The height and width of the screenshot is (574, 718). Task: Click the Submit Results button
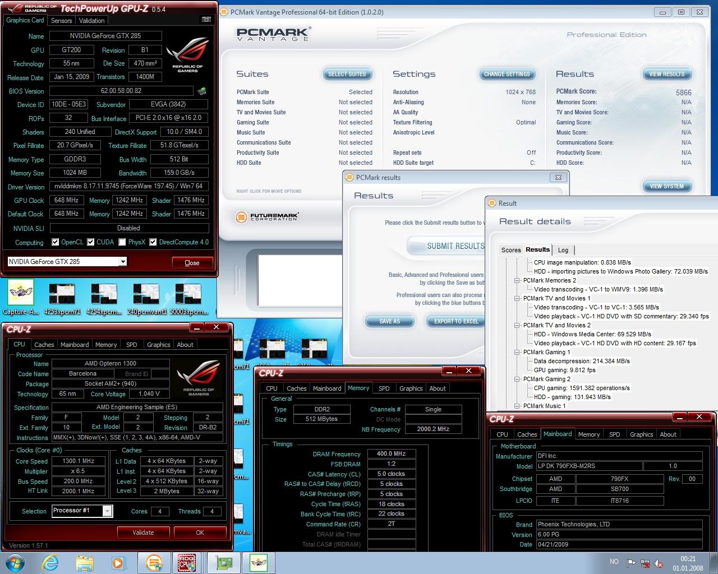[447, 246]
